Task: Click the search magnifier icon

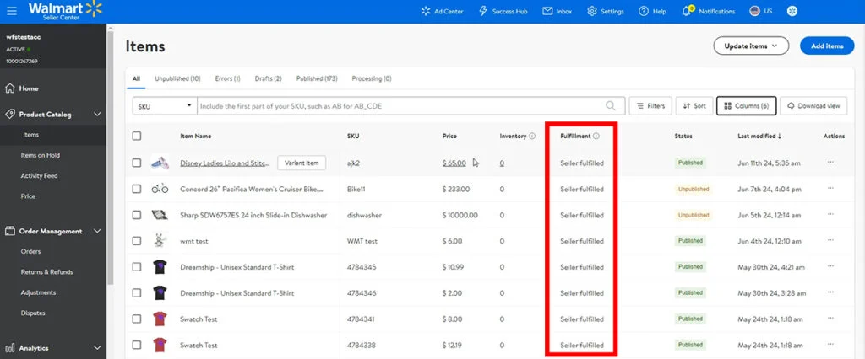Action: [611, 105]
